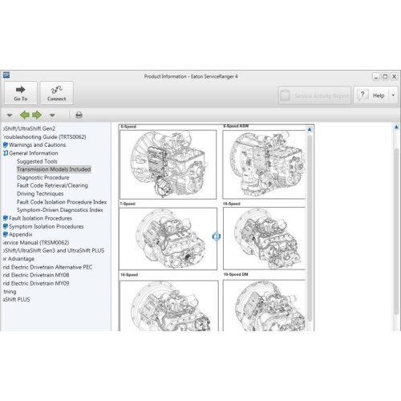Click the ServiceRanger app icon in title bar

(x=6, y=75)
